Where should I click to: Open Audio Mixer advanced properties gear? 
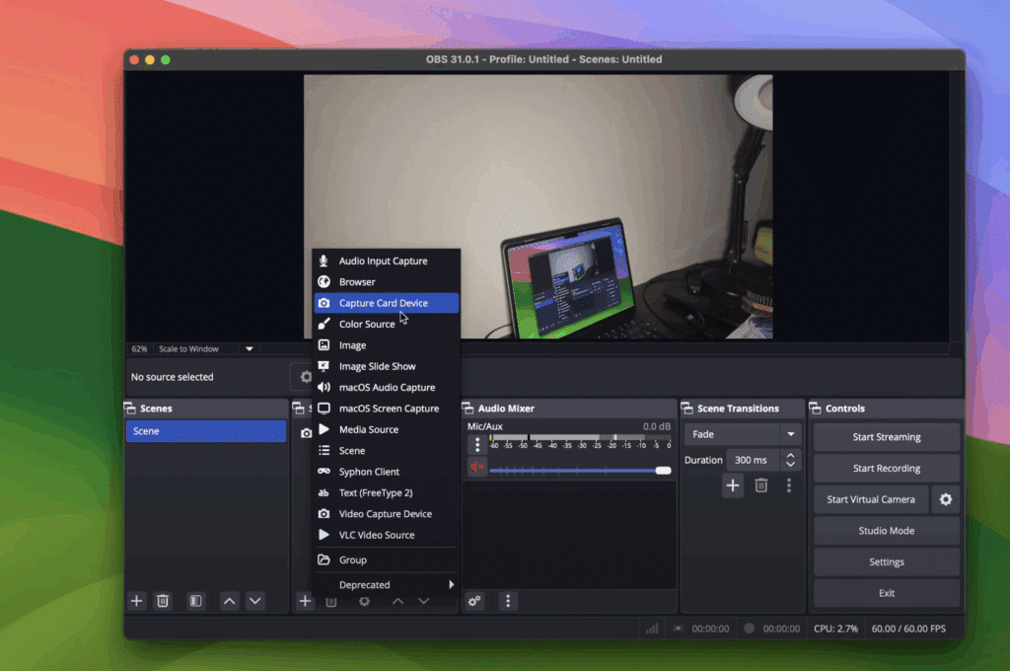(475, 601)
